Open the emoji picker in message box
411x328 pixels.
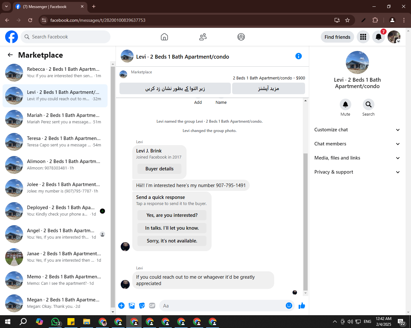289,306
